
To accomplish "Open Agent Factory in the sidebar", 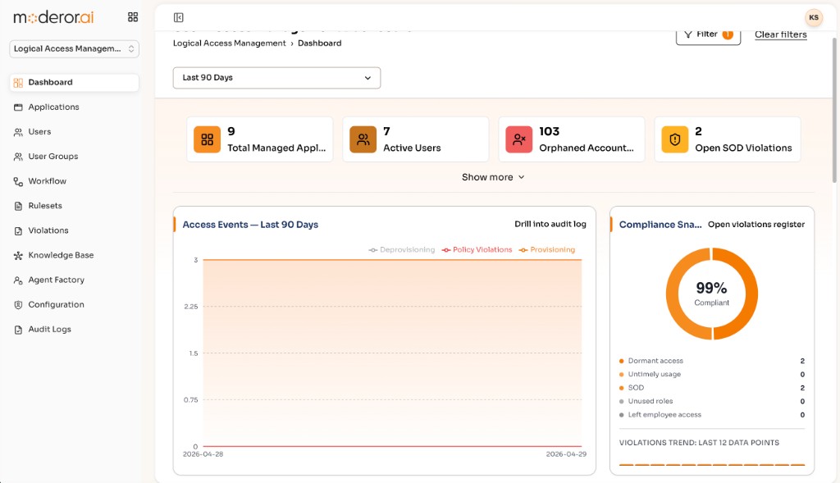I will 74,280.
